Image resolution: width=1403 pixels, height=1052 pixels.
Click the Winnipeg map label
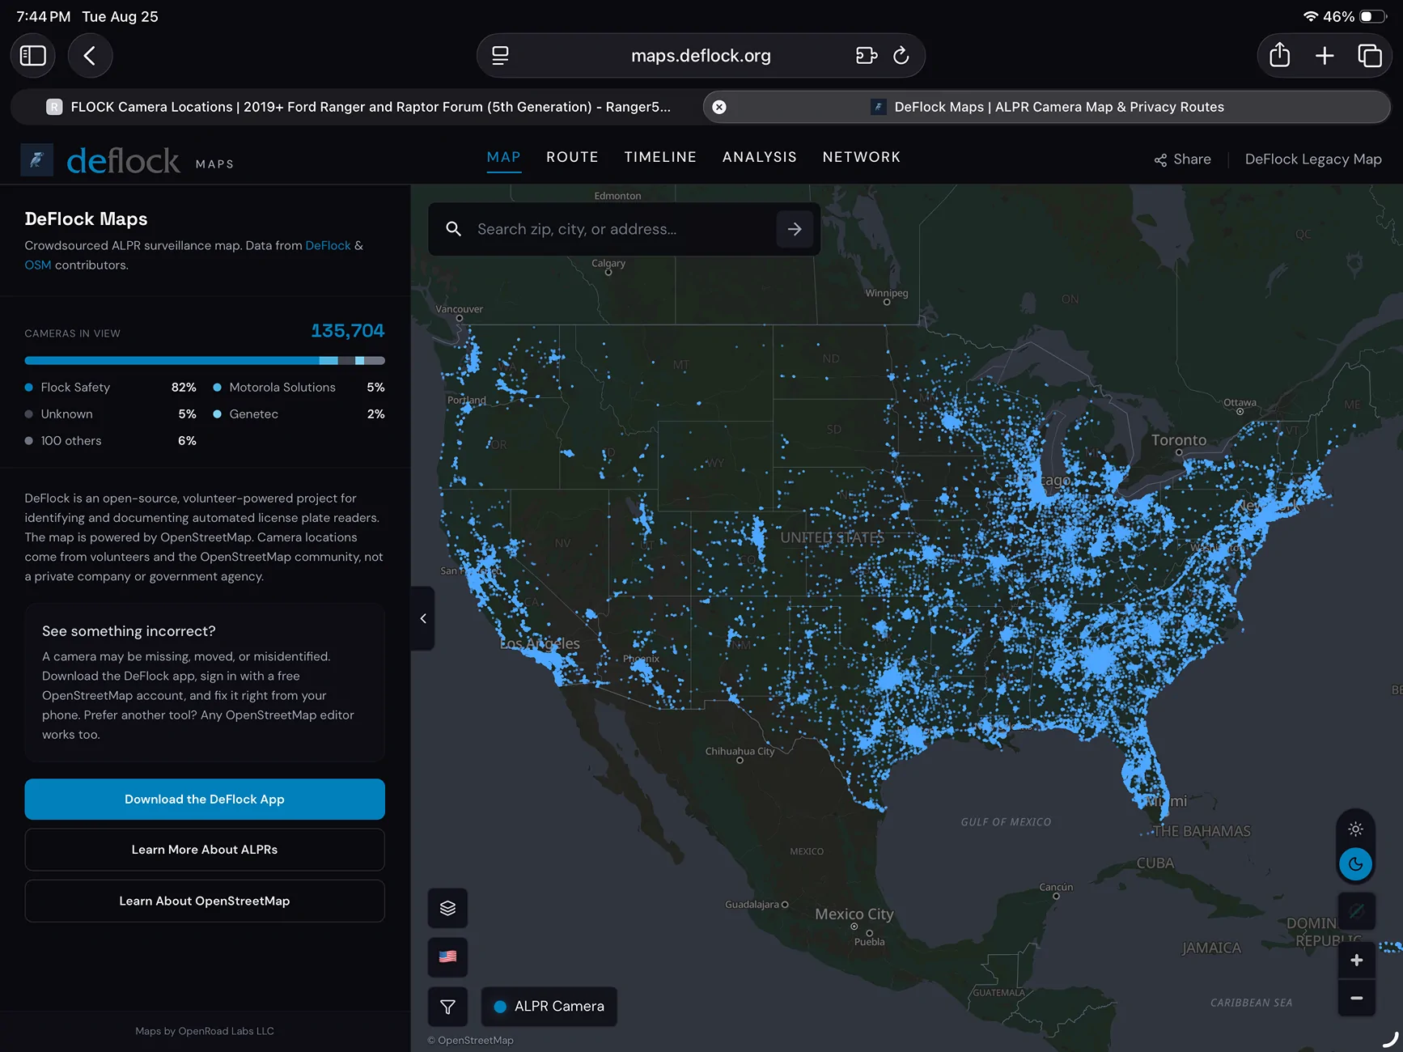tap(887, 294)
